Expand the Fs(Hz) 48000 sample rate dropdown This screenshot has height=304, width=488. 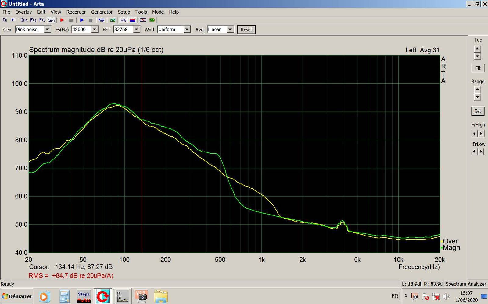[x=95, y=30]
